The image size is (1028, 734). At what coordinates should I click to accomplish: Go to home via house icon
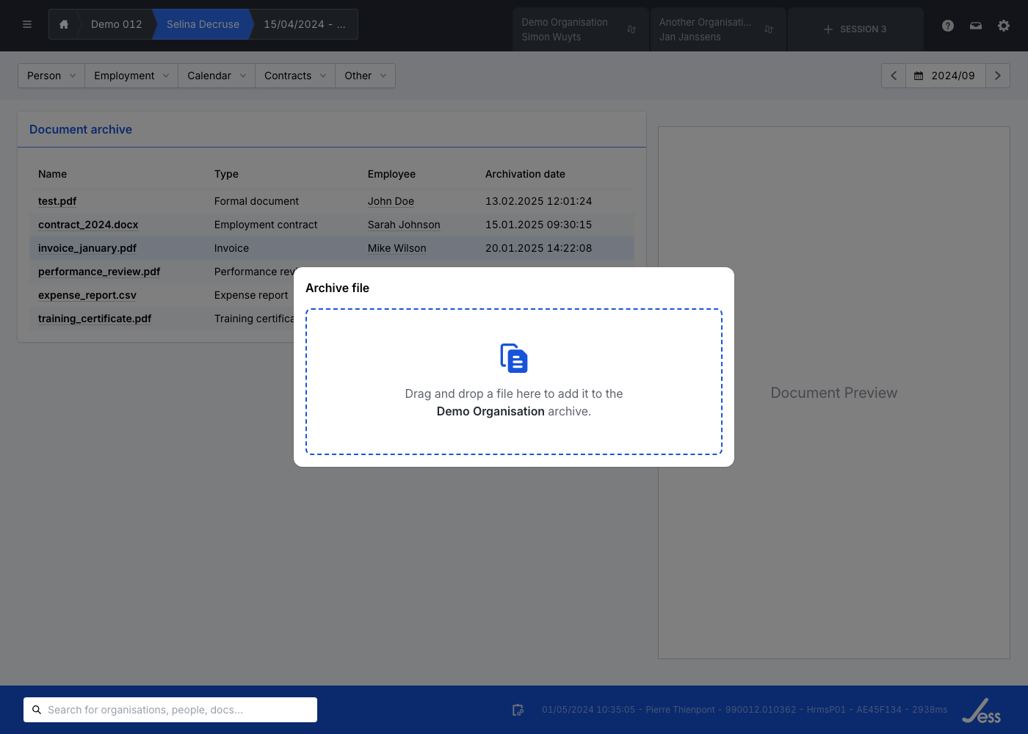tap(64, 24)
